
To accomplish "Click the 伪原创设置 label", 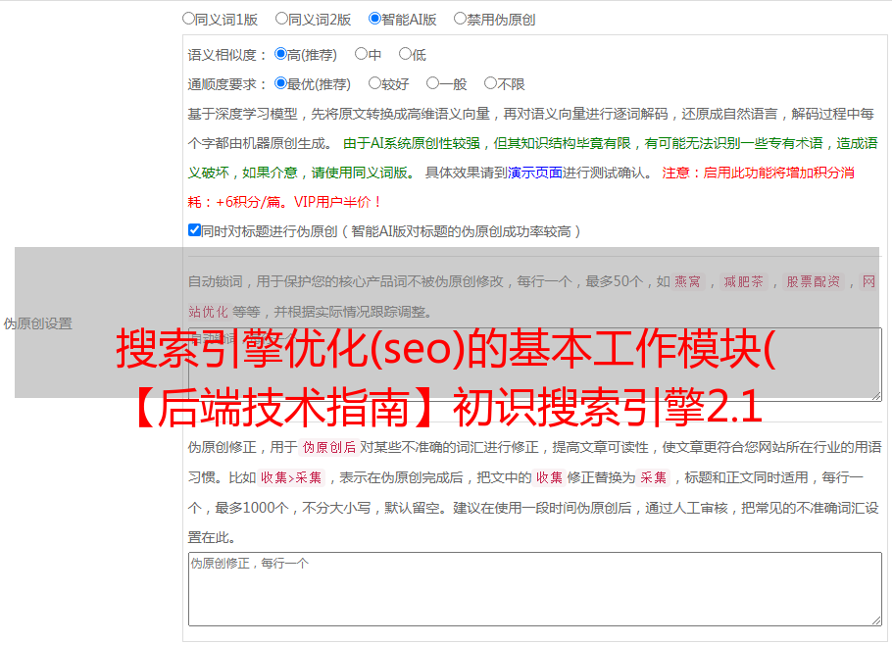I will click(37, 323).
